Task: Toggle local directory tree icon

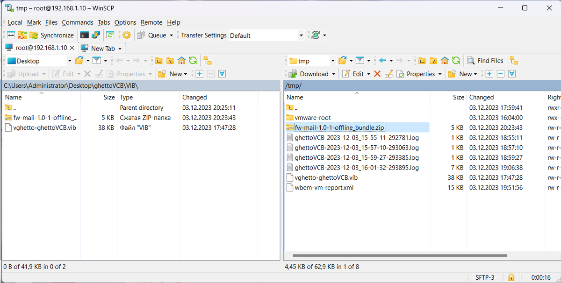Action: coord(208,61)
